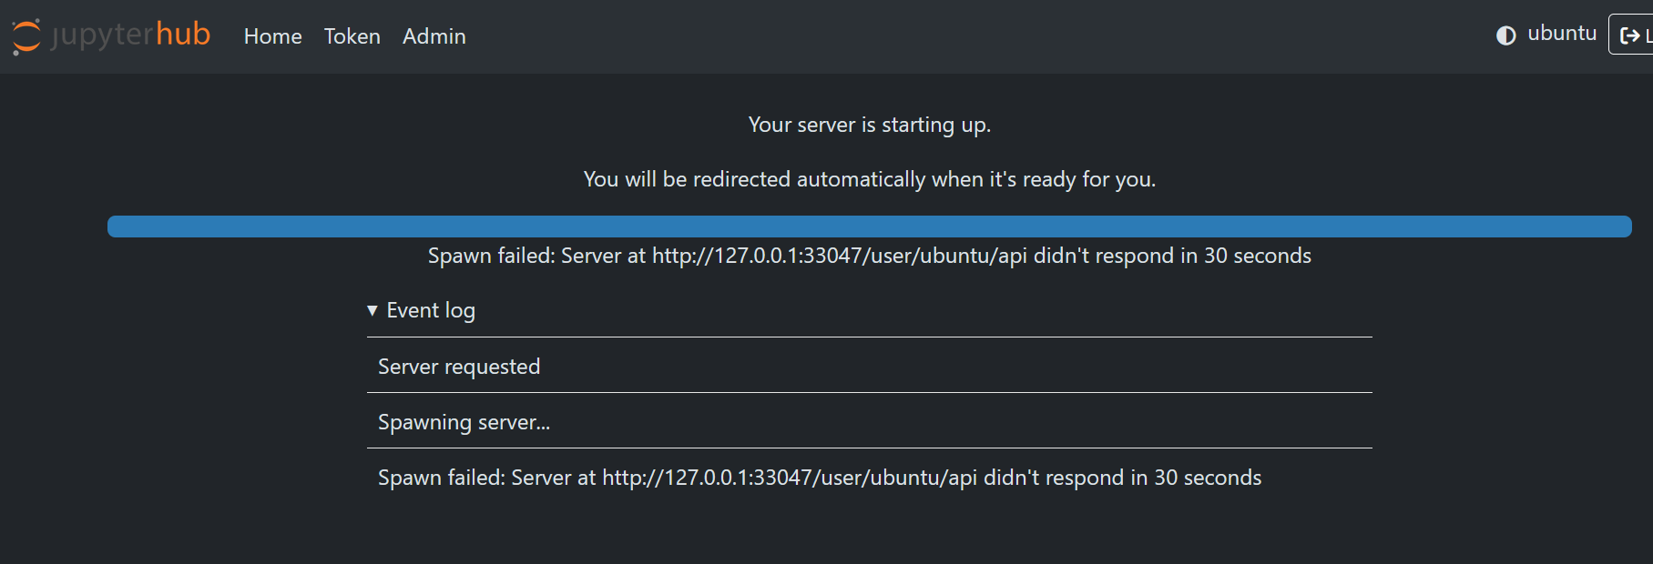Image resolution: width=1653 pixels, height=564 pixels.
Task: Select the Spawn failed entry in Event log
Action: pos(869,478)
